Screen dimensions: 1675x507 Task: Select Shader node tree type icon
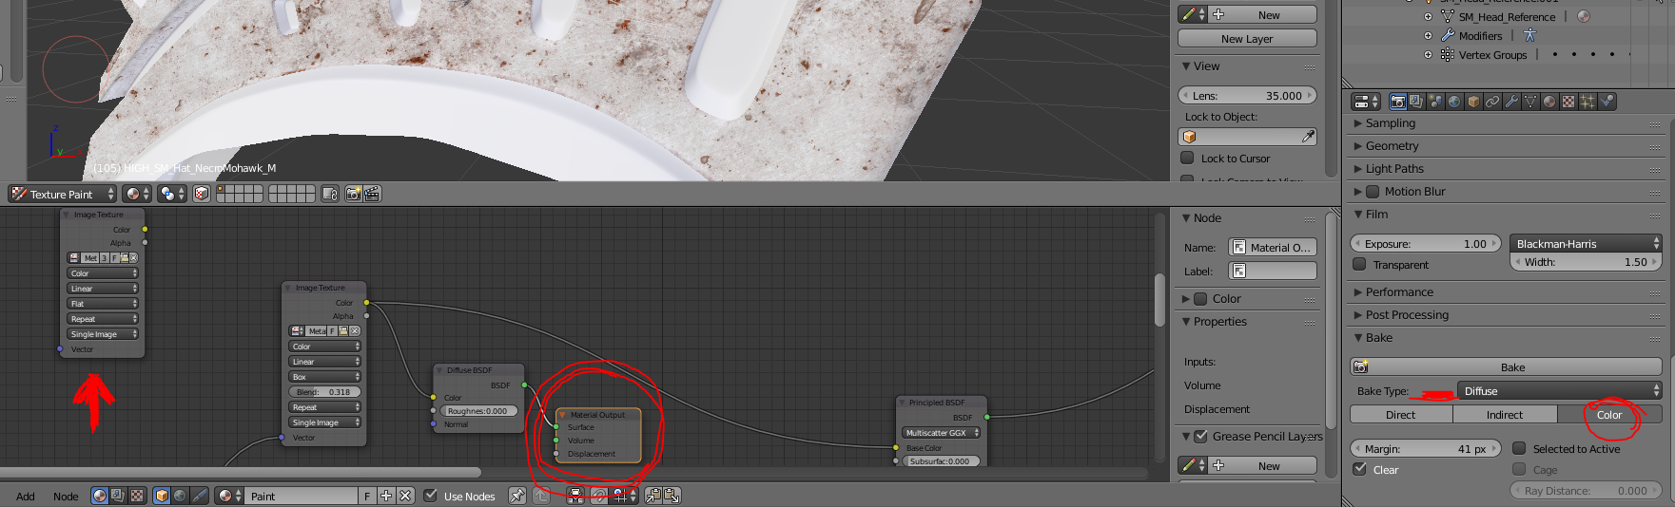pos(100,496)
